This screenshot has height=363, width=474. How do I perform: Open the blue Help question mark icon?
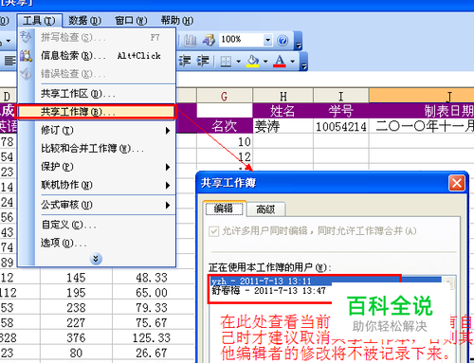click(x=283, y=41)
